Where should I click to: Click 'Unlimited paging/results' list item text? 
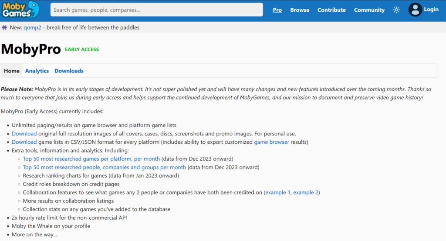click(94, 125)
